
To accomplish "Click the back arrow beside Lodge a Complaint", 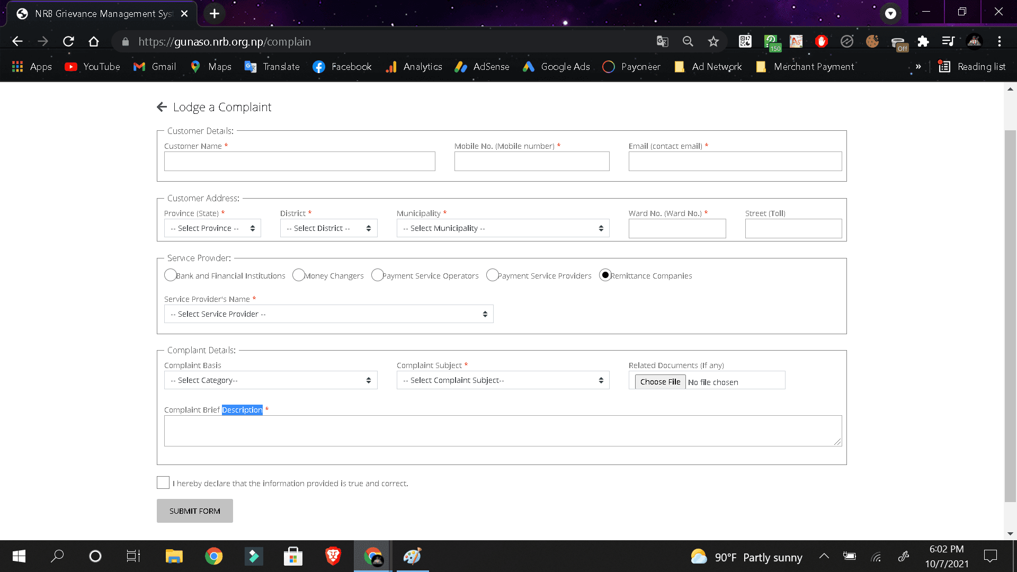I will (162, 107).
